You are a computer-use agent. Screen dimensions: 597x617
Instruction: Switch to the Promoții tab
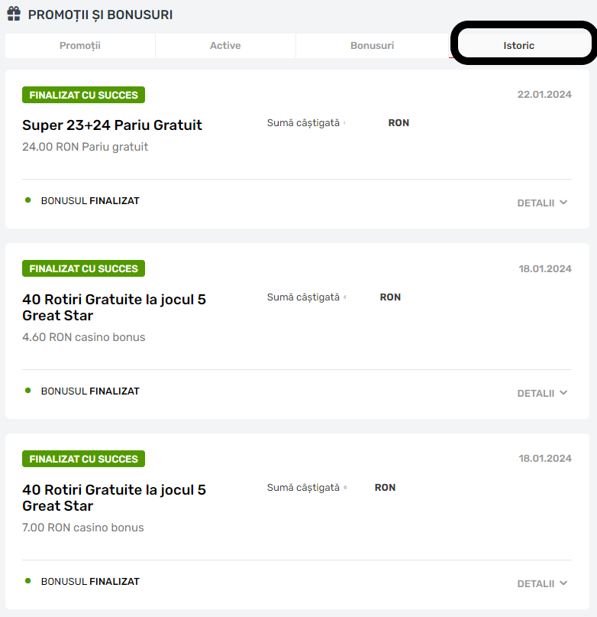click(79, 45)
